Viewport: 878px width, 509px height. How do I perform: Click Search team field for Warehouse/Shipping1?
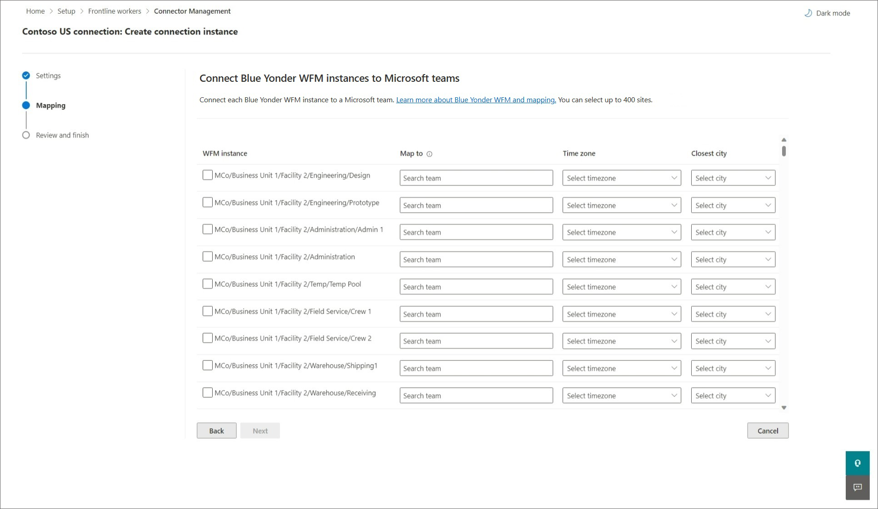tap(476, 369)
